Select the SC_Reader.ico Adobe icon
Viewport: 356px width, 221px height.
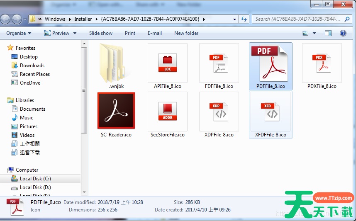(x=116, y=111)
